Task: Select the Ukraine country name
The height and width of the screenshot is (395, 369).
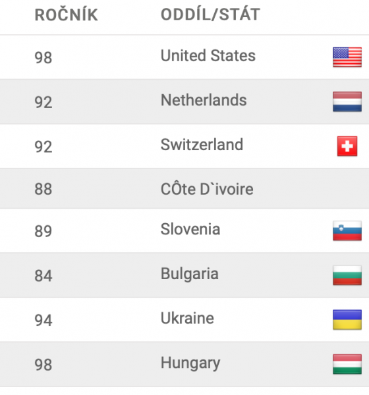Action: click(x=187, y=318)
